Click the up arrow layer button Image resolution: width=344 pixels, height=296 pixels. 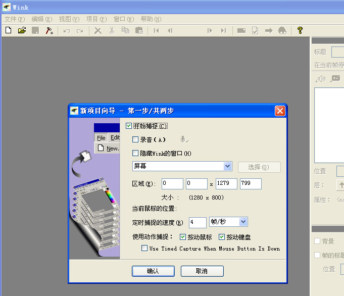coord(340,185)
